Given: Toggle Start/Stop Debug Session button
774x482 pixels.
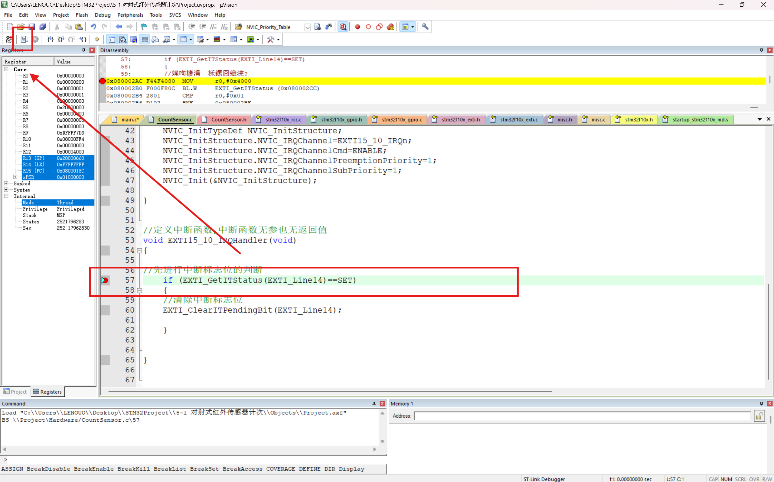Looking at the screenshot, I should click(x=343, y=27).
